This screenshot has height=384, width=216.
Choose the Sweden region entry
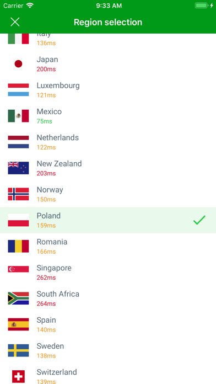pos(108,350)
